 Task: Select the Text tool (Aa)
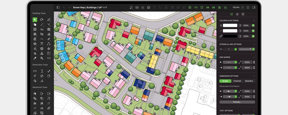click(x=42, y=29)
